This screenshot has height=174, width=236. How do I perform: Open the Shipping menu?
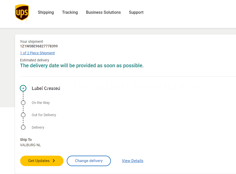pos(46,12)
